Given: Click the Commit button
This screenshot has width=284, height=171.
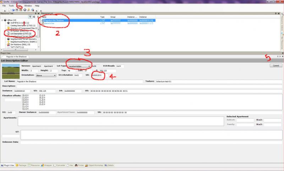Looking at the screenshot, I should (x=275, y=65).
